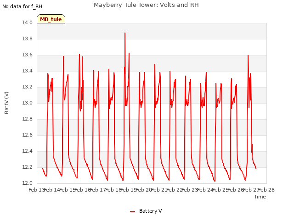Click the Feb 22 x-axis label
This screenshot has width=294, height=220.
175,190
